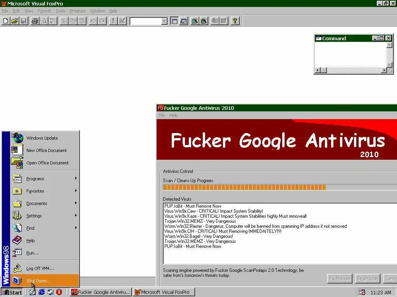Click the Paste clipboard icon
Screen dimensions: 397x297
point(82,21)
